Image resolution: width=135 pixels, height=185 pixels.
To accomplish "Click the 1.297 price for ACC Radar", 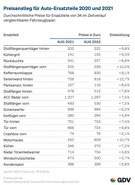I will 96,97.
